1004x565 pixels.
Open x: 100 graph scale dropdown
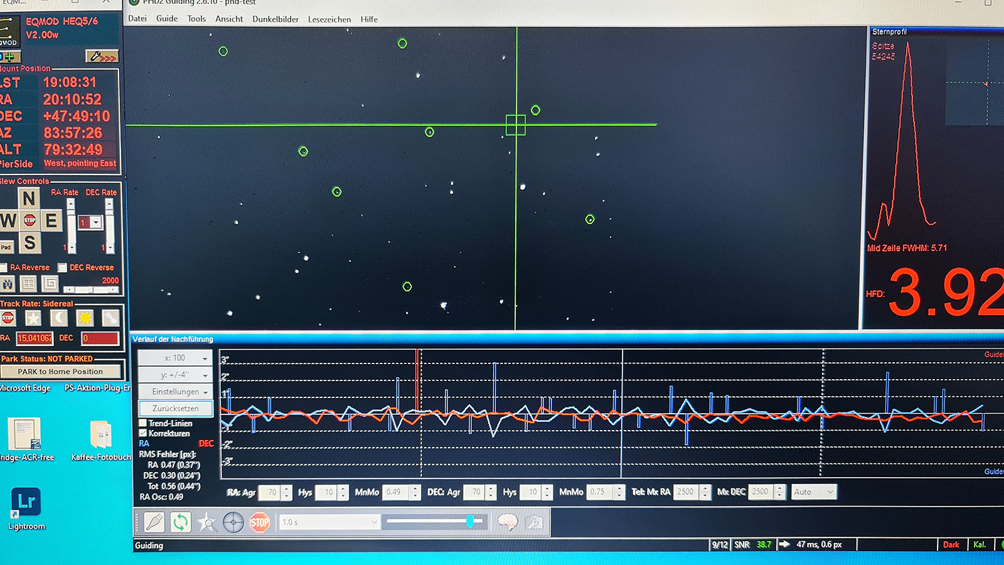pos(175,358)
